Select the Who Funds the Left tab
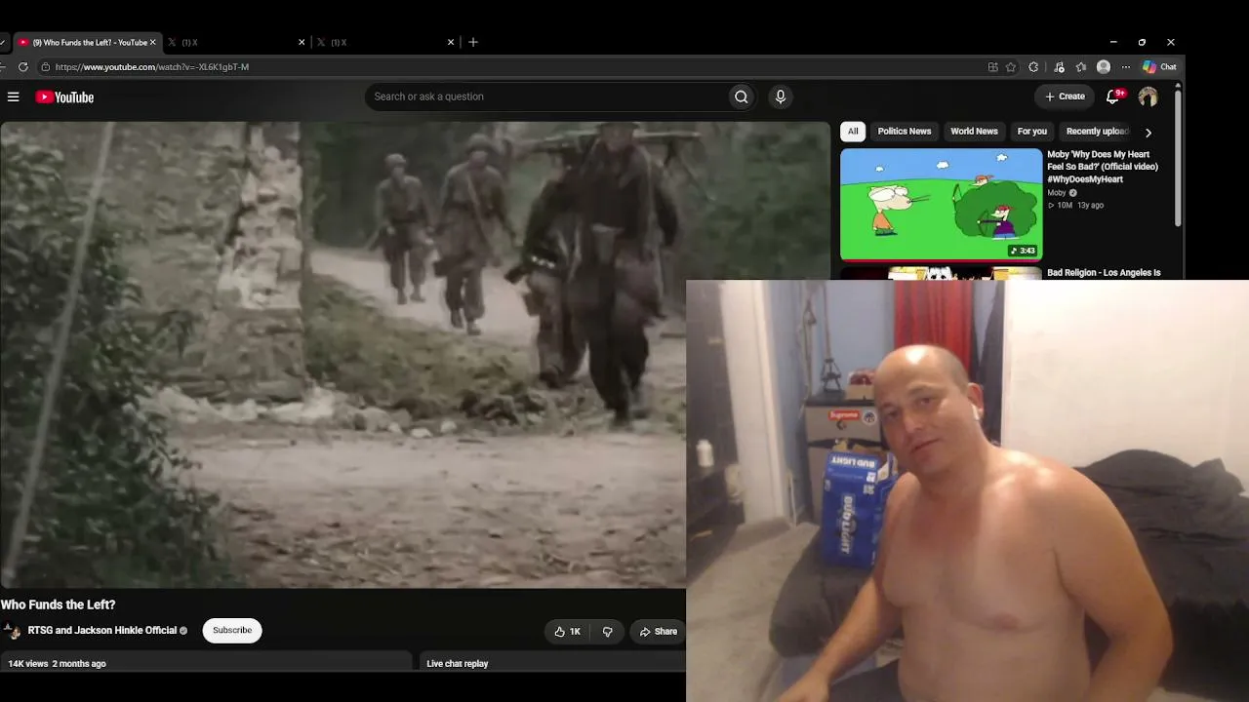This screenshot has width=1249, height=702. [87, 42]
